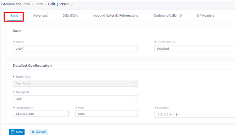Save the trunk settings
Screen dimensions: 236x137
tap(17, 132)
